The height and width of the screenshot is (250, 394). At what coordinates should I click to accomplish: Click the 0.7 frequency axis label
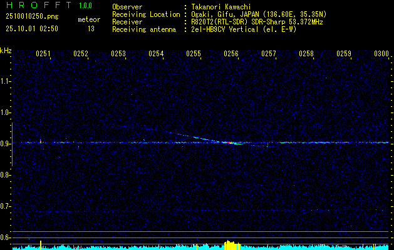(6, 206)
